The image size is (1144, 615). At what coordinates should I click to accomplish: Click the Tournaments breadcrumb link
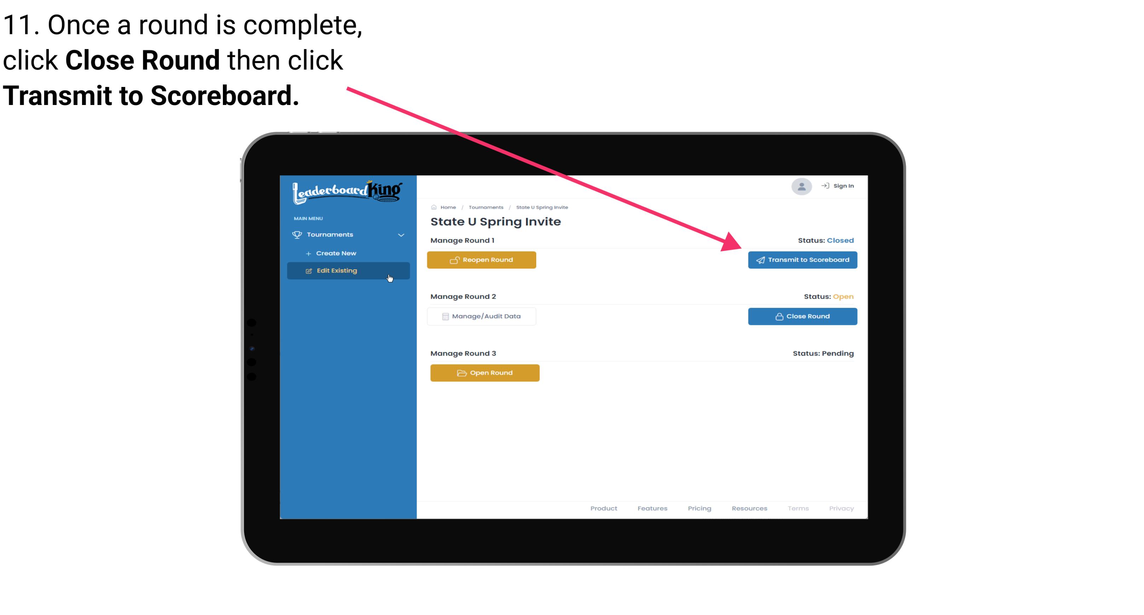tap(485, 207)
